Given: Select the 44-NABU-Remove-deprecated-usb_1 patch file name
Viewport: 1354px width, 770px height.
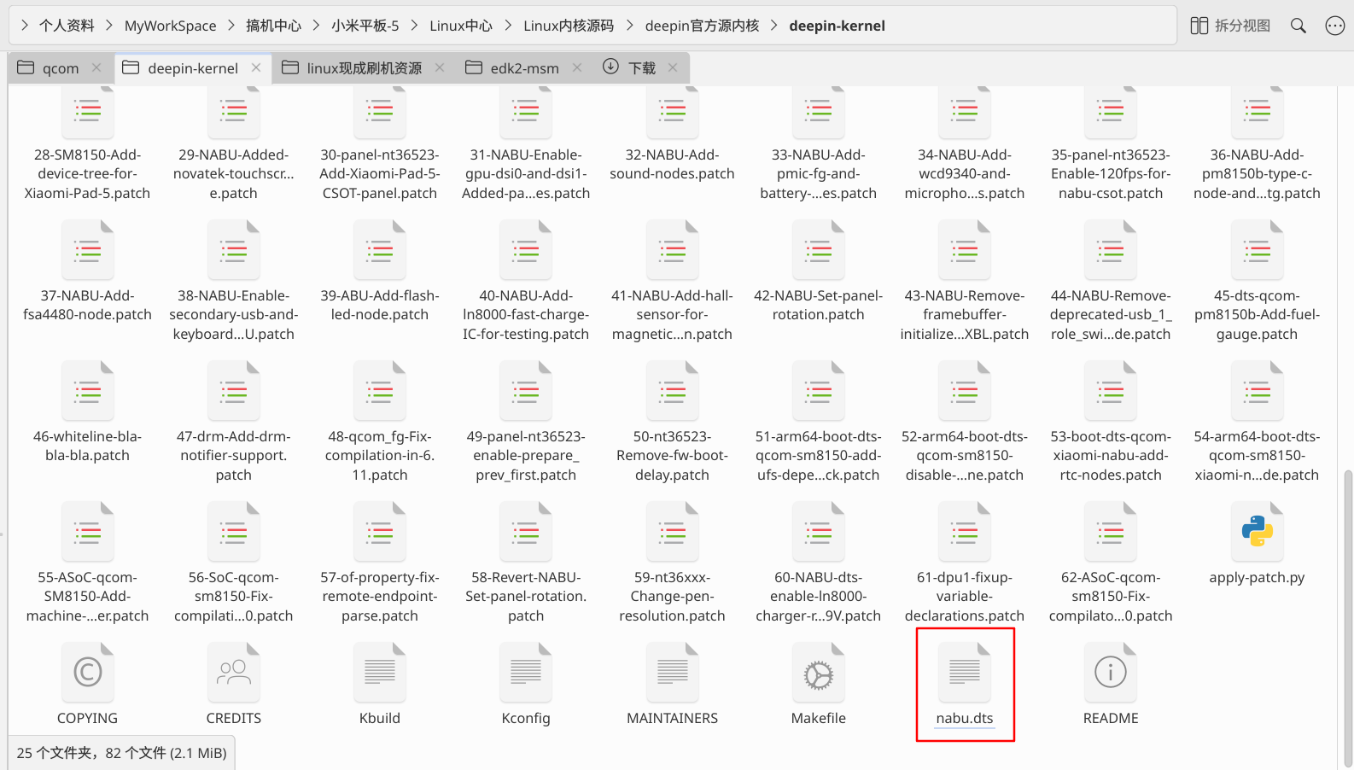Looking at the screenshot, I should (x=1110, y=314).
